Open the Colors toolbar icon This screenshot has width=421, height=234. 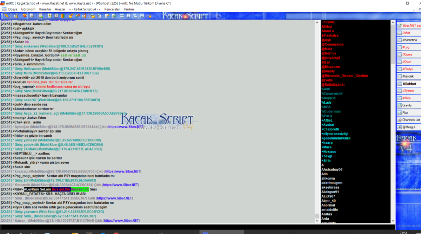pos(63,16)
